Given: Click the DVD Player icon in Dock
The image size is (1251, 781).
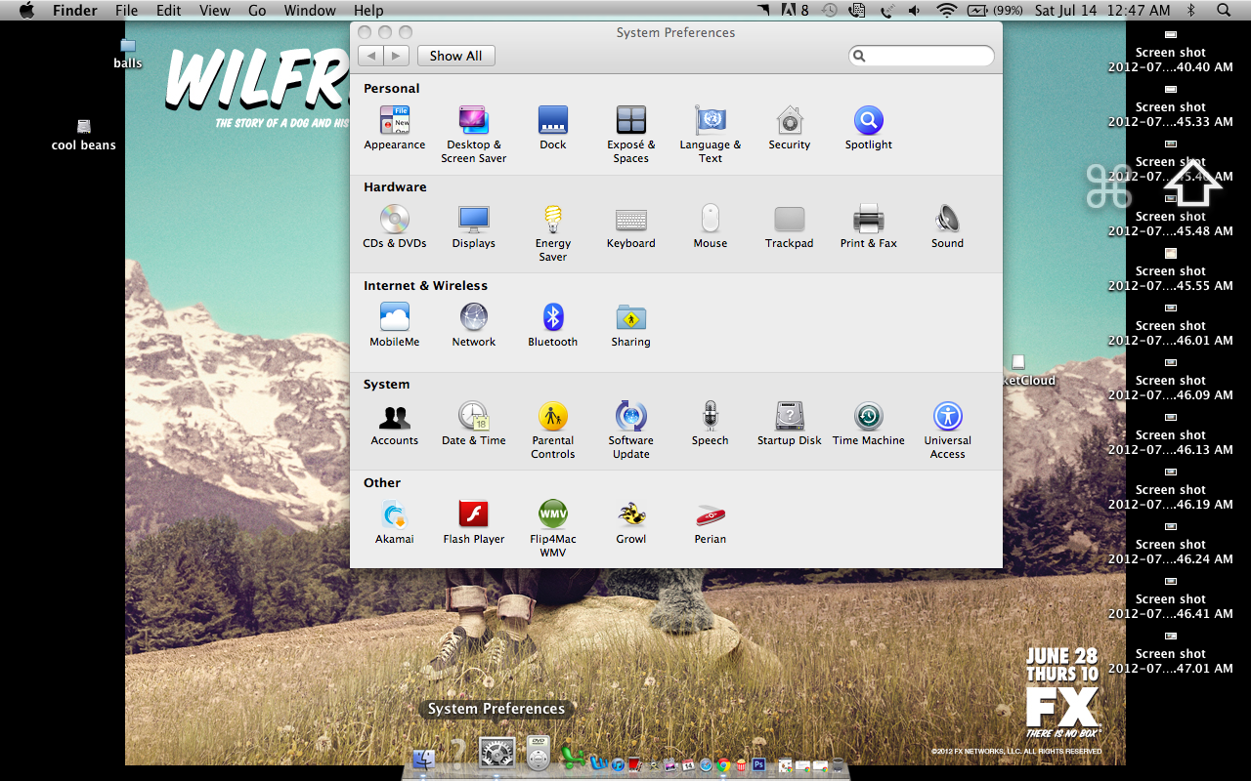Looking at the screenshot, I should click(x=539, y=754).
